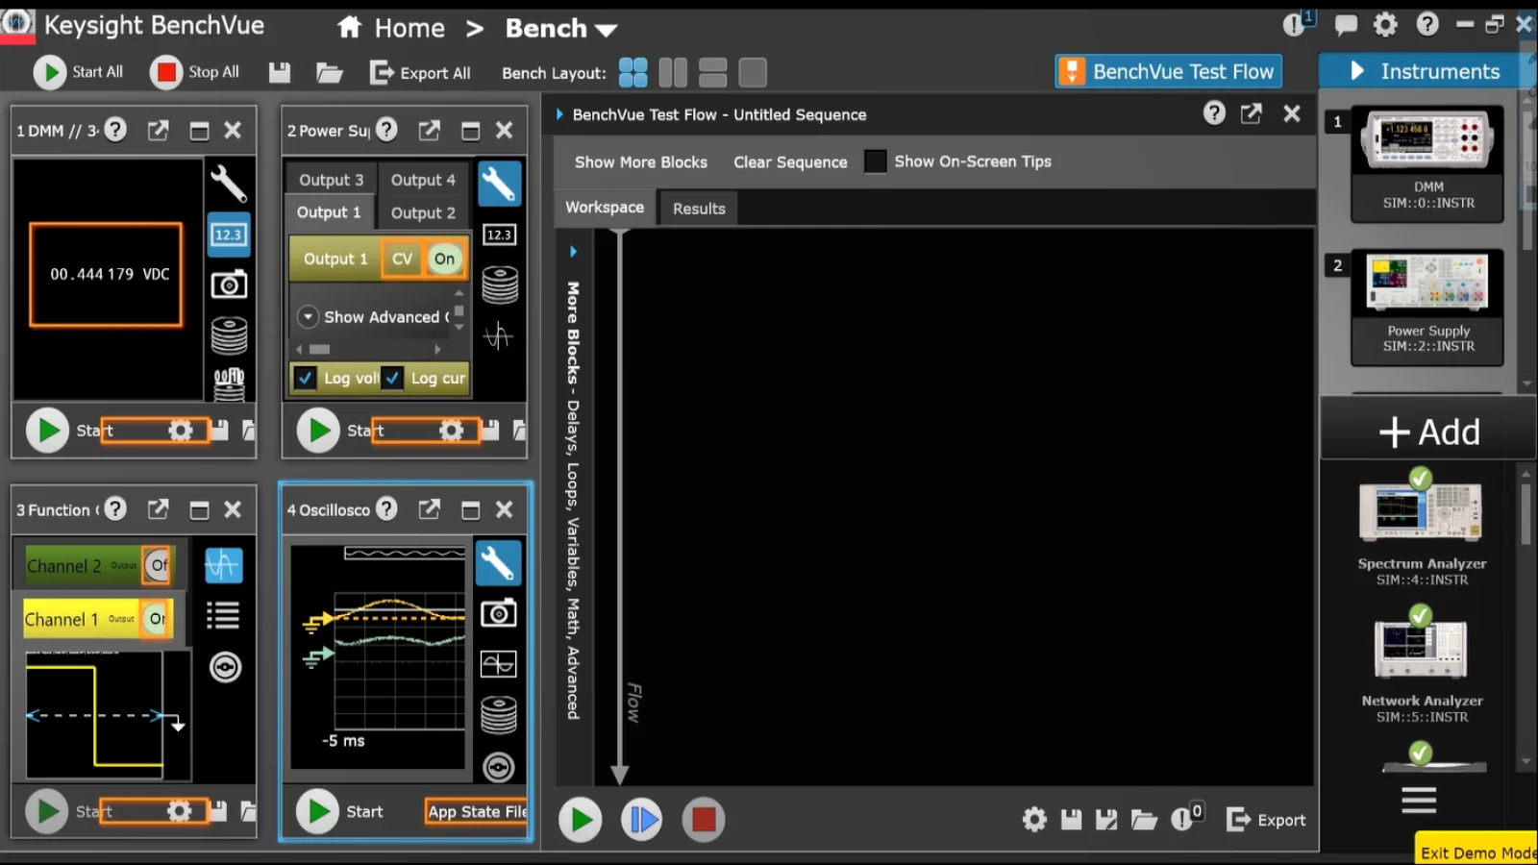
Task: Toggle function generator Channel 1 output
Action: tap(156, 619)
